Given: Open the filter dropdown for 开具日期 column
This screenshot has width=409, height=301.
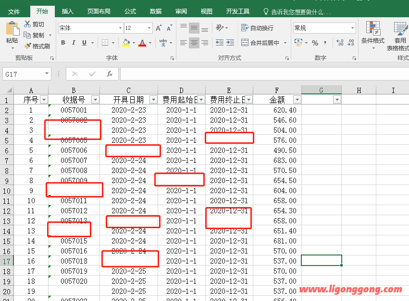Looking at the screenshot, I should [154, 100].
